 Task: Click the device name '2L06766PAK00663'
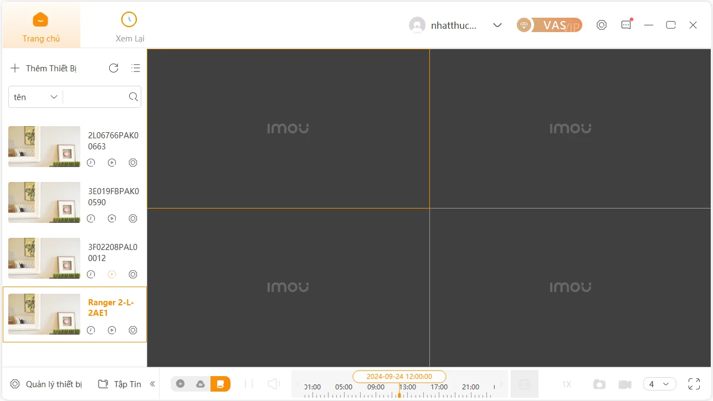pos(113,140)
